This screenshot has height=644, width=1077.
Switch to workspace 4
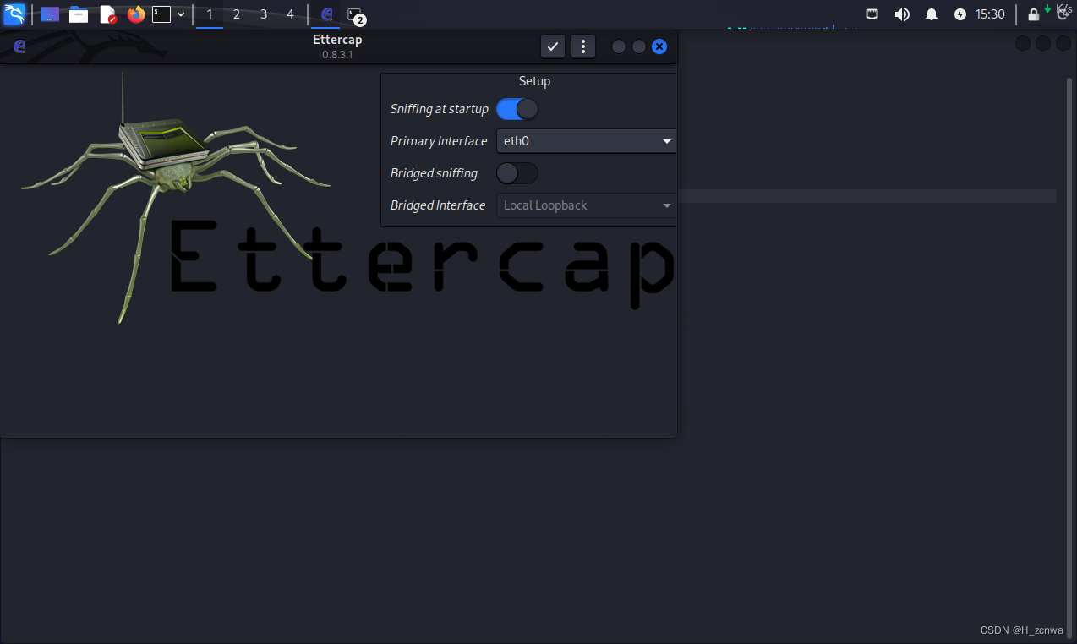click(290, 14)
